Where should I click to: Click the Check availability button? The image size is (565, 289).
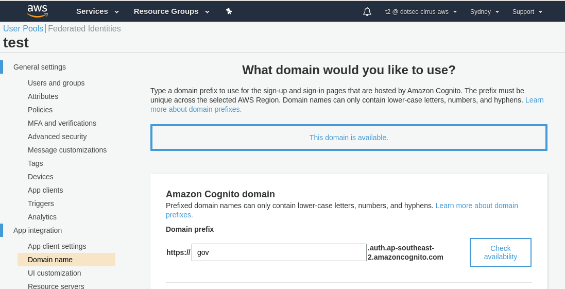point(500,252)
